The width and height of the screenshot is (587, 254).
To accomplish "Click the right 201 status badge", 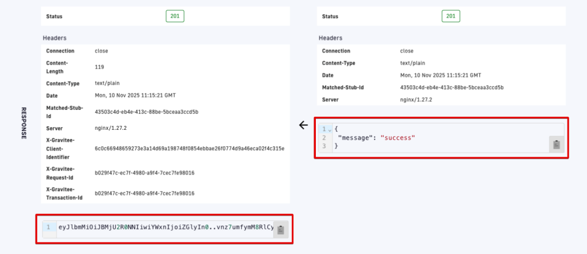I will tap(451, 16).
